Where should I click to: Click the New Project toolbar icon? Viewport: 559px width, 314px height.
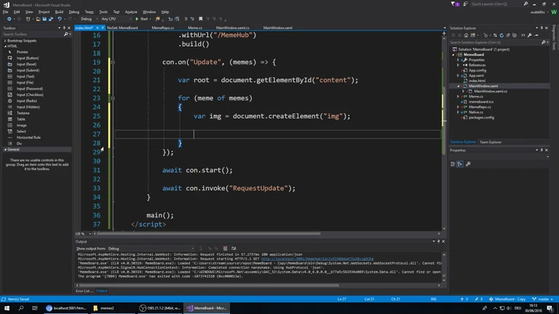[x=28, y=19]
